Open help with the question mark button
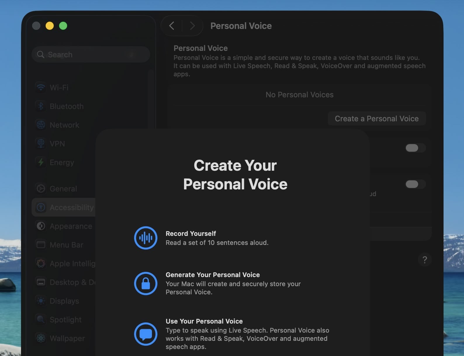464x356 pixels. tap(425, 260)
